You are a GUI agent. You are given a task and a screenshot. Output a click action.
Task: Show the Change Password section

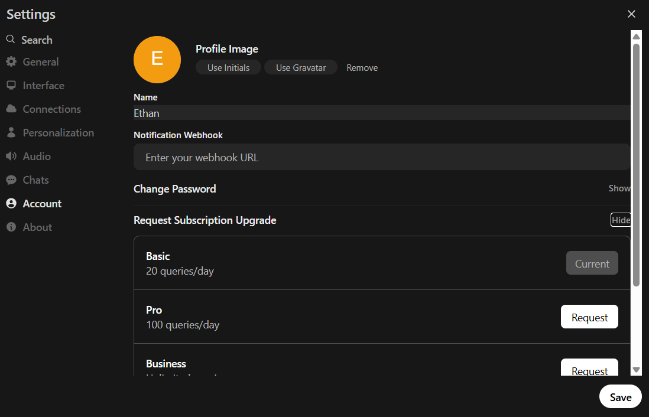[x=619, y=188]
